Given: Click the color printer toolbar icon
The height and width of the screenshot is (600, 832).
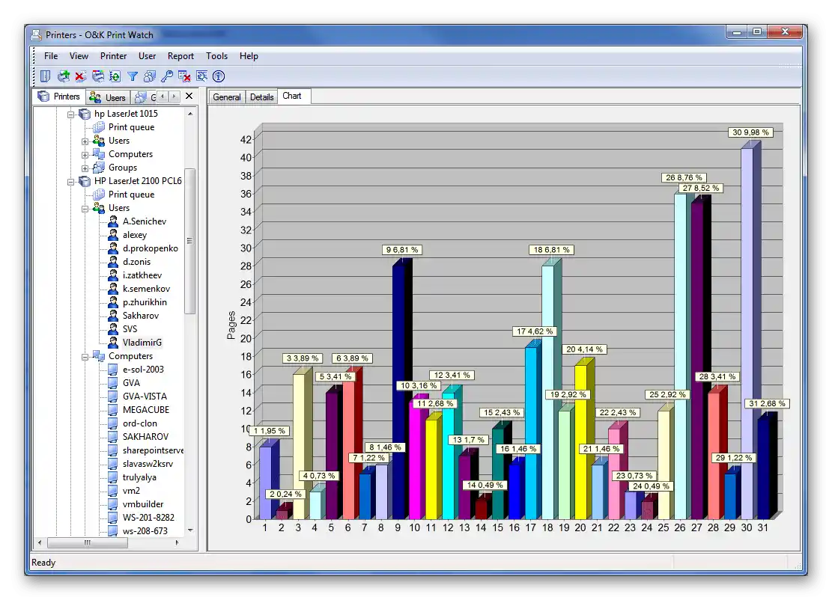Looking at the screenshot, I should 98,76.
